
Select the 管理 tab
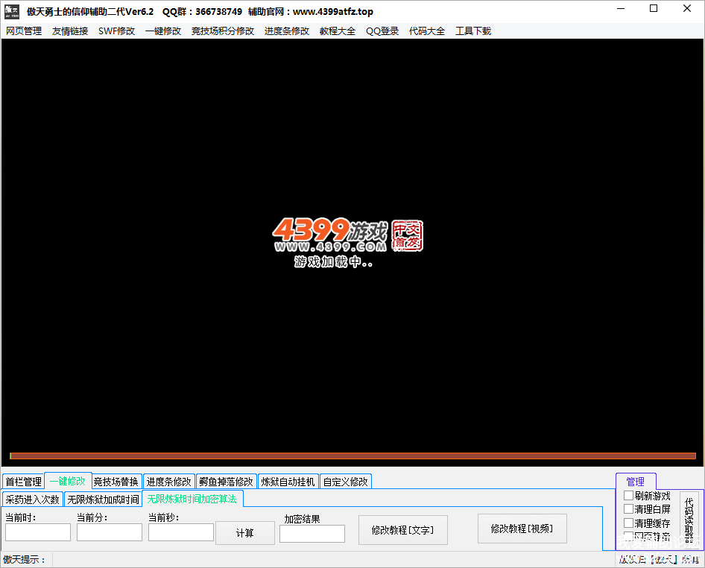click(635, 482)
